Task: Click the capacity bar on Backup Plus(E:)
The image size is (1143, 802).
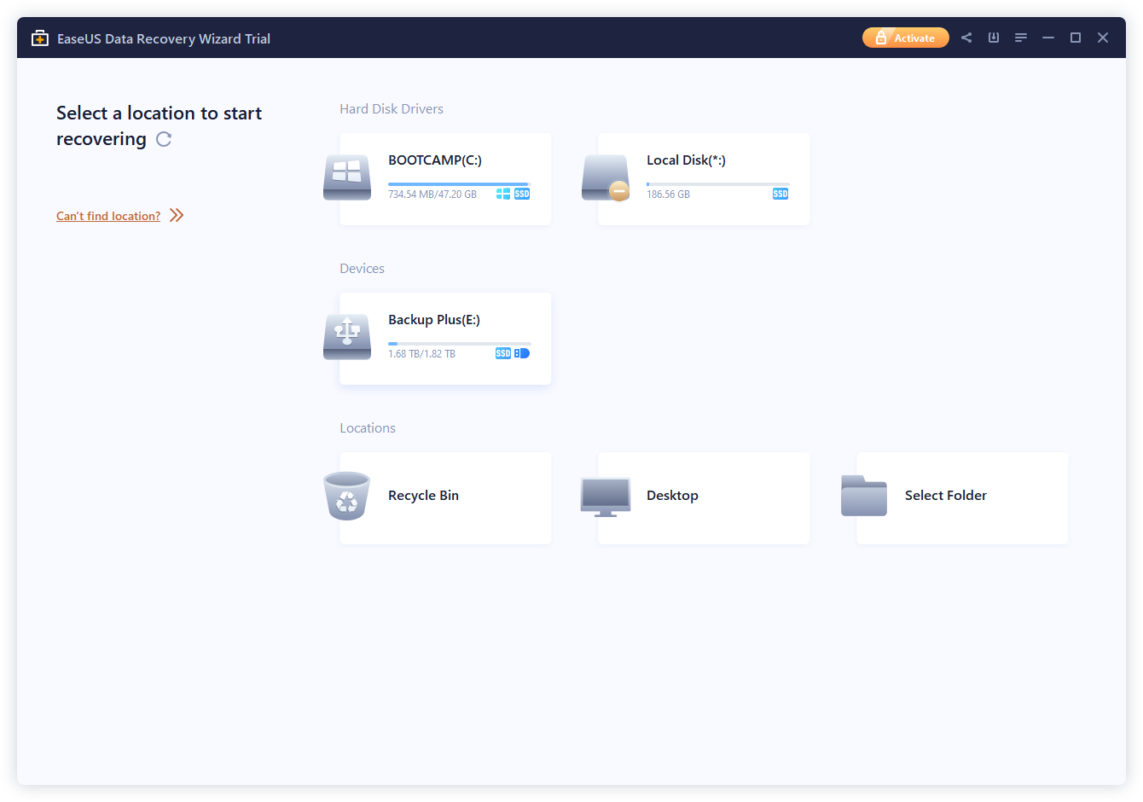Action: coord(460,343)
